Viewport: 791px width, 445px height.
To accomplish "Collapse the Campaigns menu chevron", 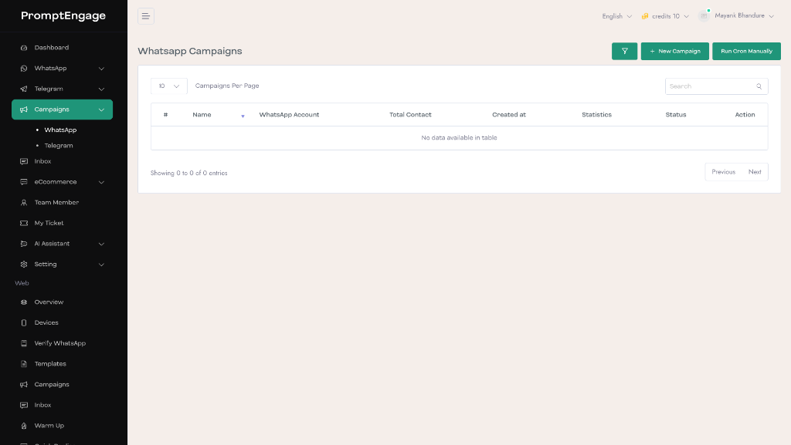I will (x=101, y=110).
